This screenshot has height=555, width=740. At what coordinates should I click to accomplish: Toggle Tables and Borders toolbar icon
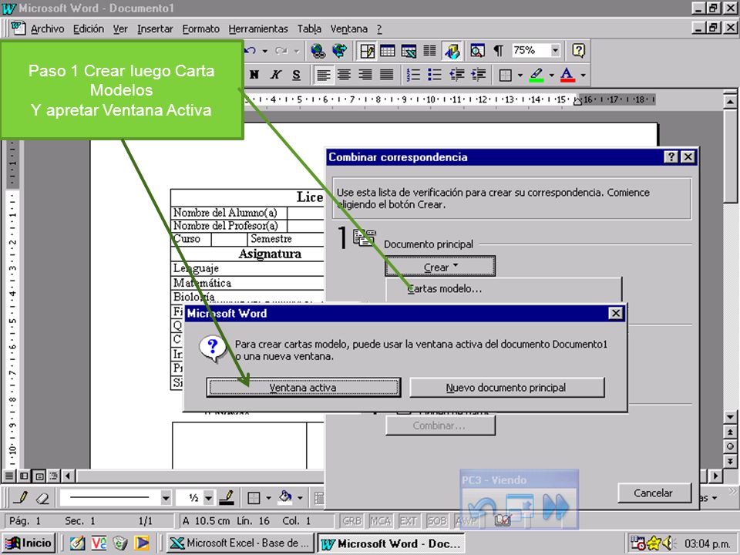point(367,51)
